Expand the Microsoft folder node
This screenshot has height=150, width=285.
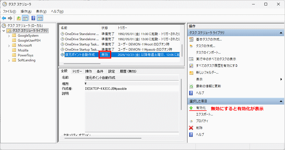(9, 46)
